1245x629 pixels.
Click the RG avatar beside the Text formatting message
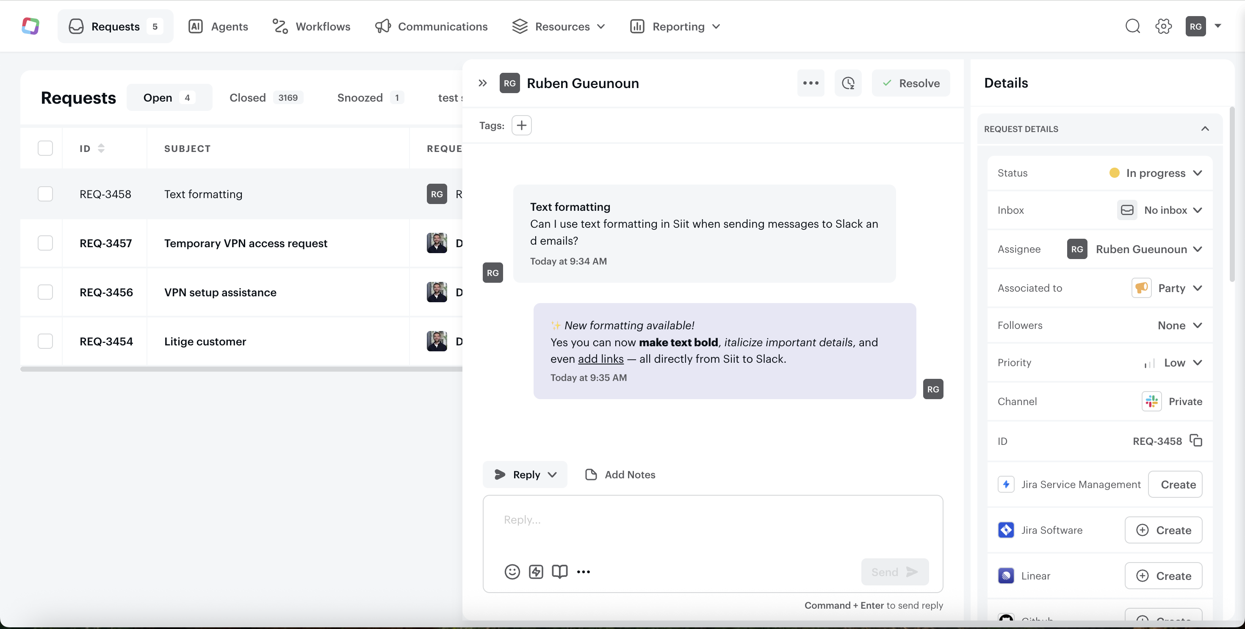point(492,273)
